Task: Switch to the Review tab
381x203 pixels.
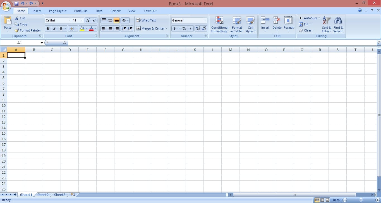Action: point(116,11)
